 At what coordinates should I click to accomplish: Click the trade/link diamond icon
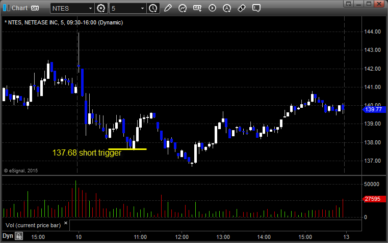pyautogui.click(x=242, y=8)
